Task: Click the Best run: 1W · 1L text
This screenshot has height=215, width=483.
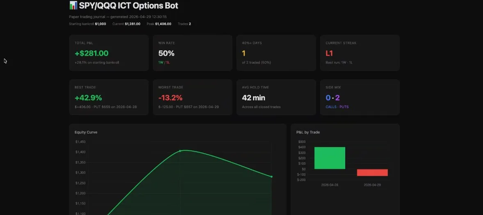Action: pos(339,62)
